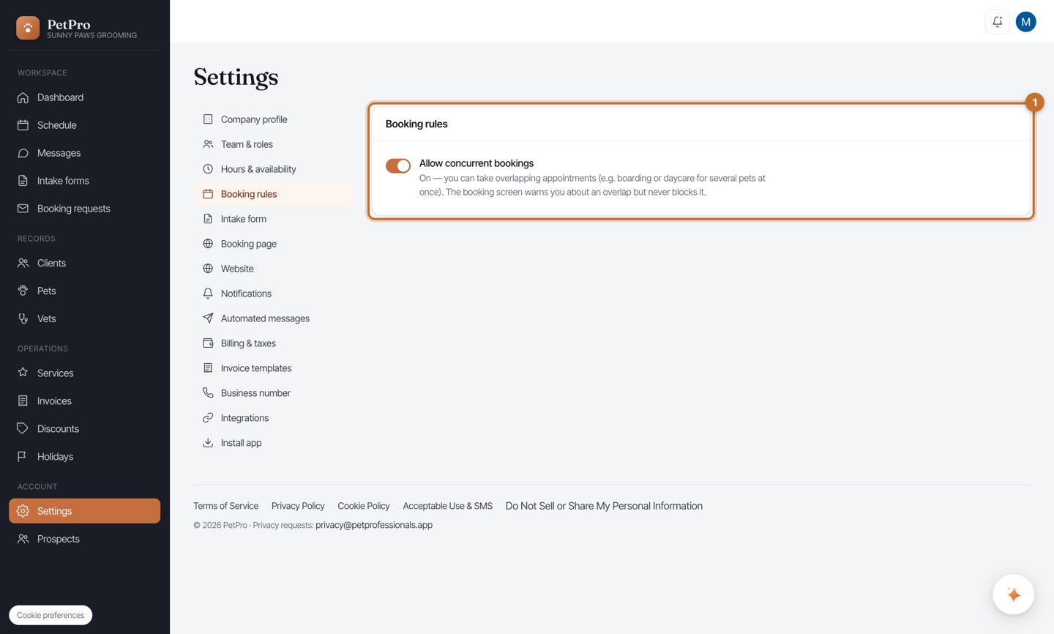1054x634 pixels.
Task: Launch the sparkle AI assistant button
Action: click(x=1013, y=594)
